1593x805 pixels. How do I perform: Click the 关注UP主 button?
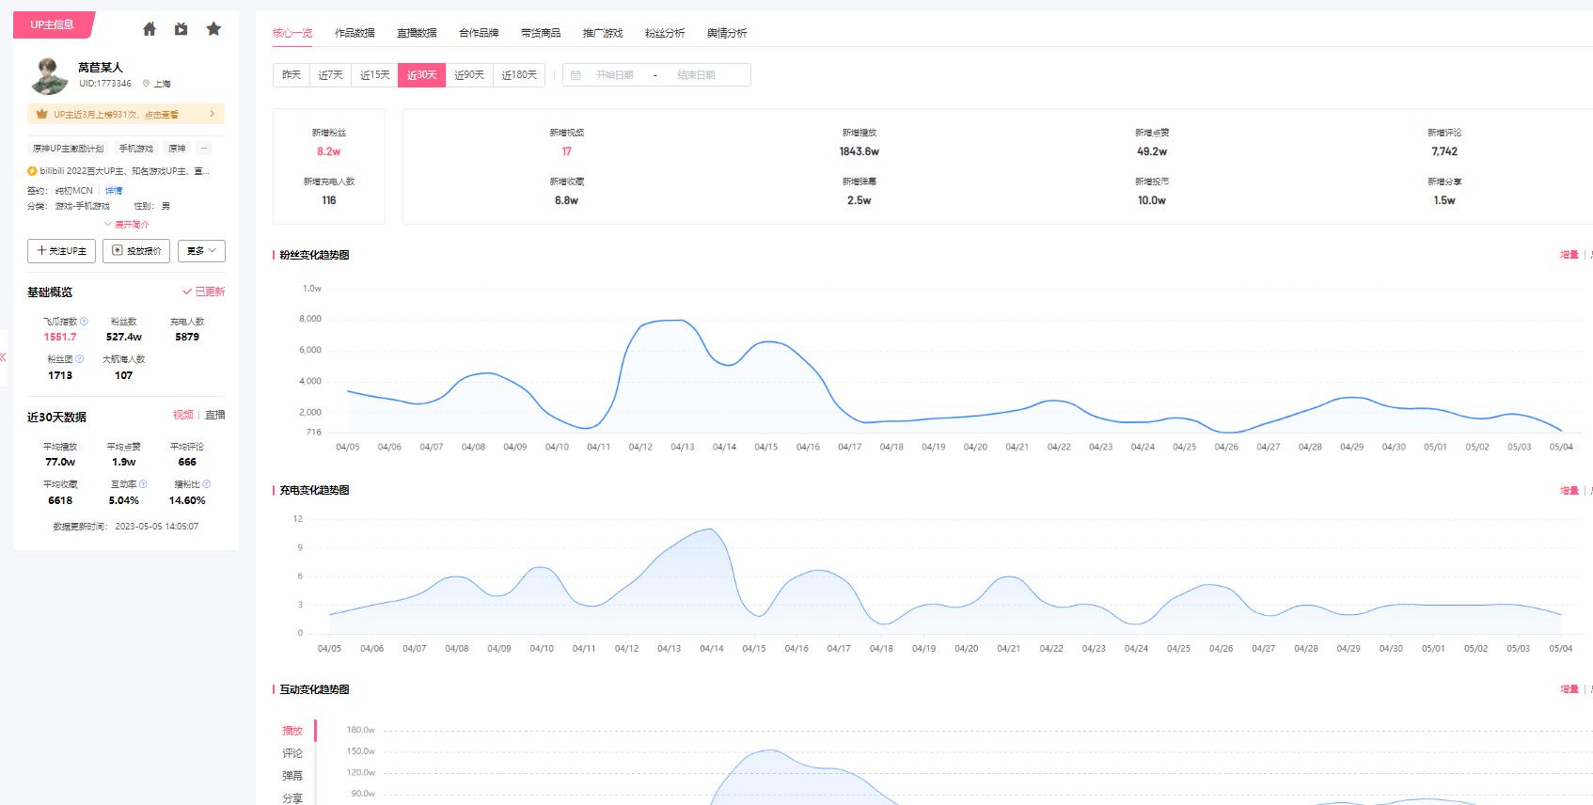tap(61, 251)
